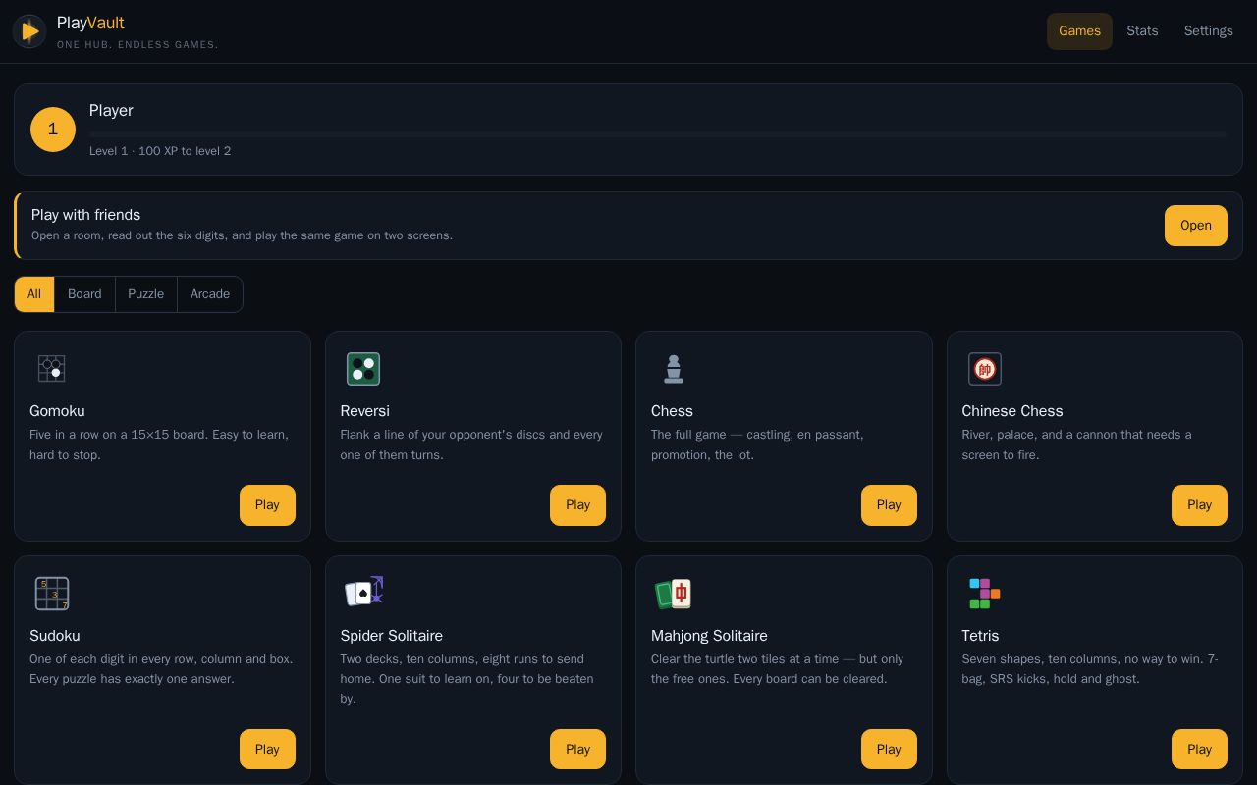Launch Chess with its Play button
Viewport: 1257px width, 785px height.
pos(889,505)
